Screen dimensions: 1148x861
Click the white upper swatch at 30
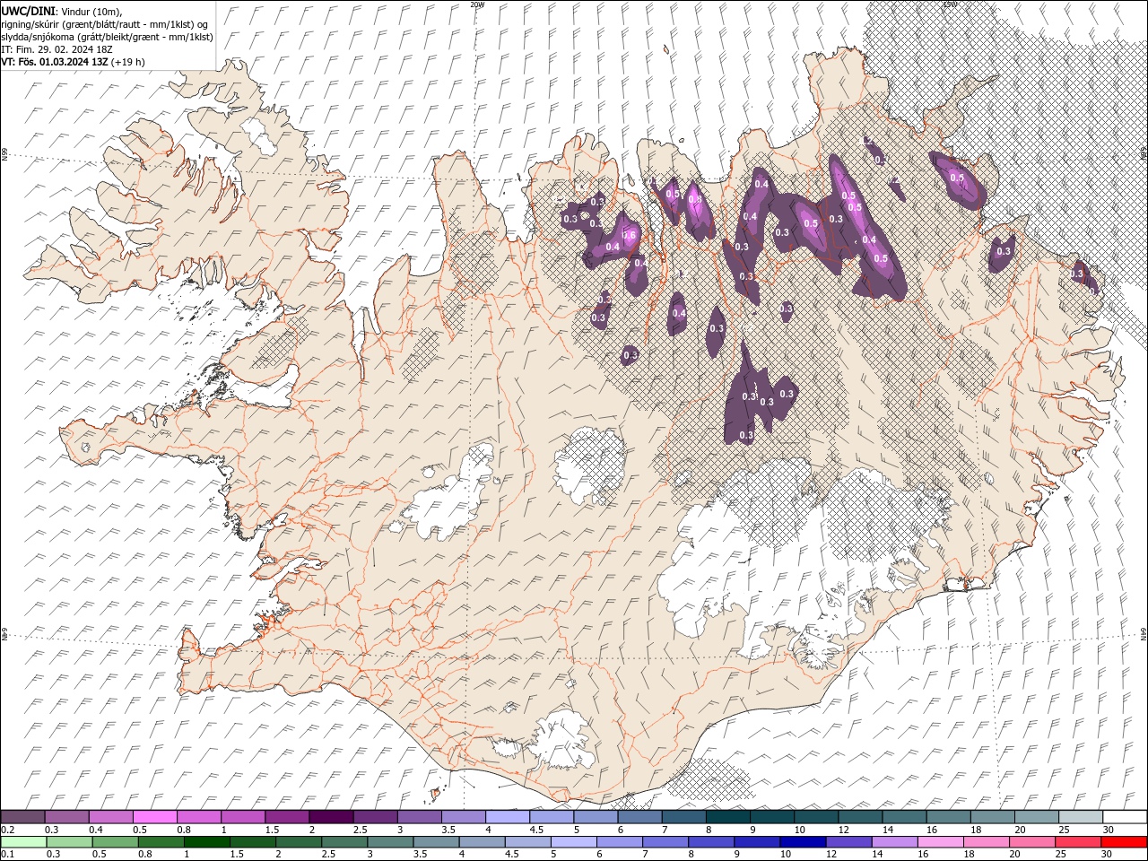click(1125, 817)
